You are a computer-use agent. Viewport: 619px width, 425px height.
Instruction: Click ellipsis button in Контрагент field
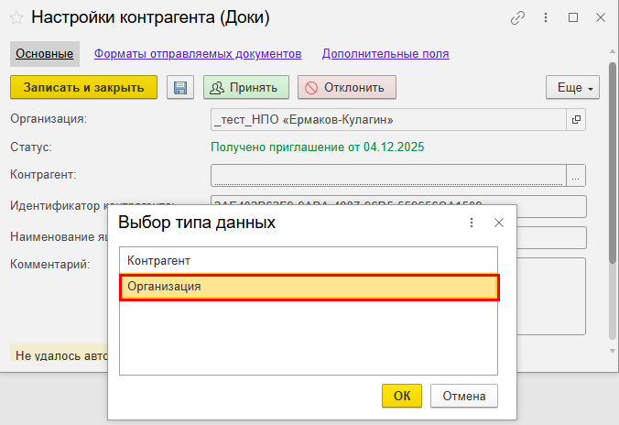(576, 175)
